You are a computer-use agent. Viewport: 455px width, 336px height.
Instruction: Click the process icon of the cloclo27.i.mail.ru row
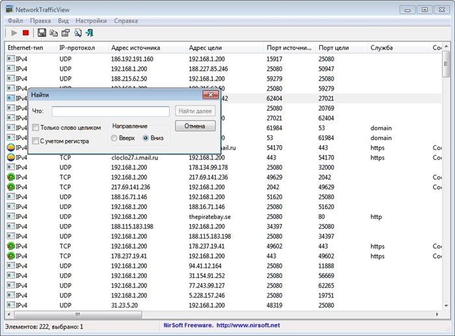click(11, 158)
